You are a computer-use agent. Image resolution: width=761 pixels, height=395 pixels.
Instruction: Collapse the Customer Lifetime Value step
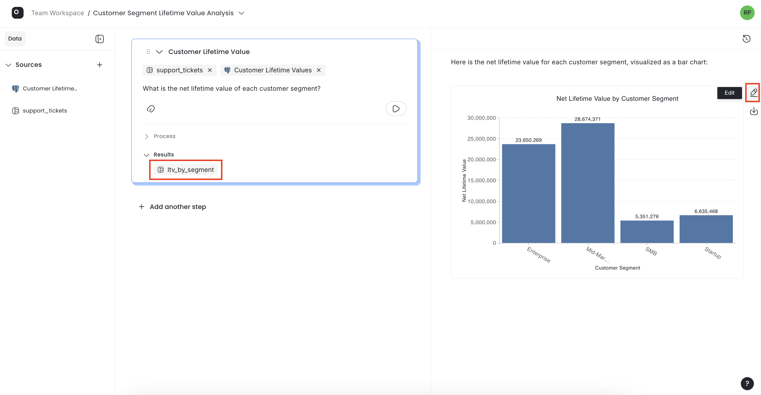[x=159, y=52]
